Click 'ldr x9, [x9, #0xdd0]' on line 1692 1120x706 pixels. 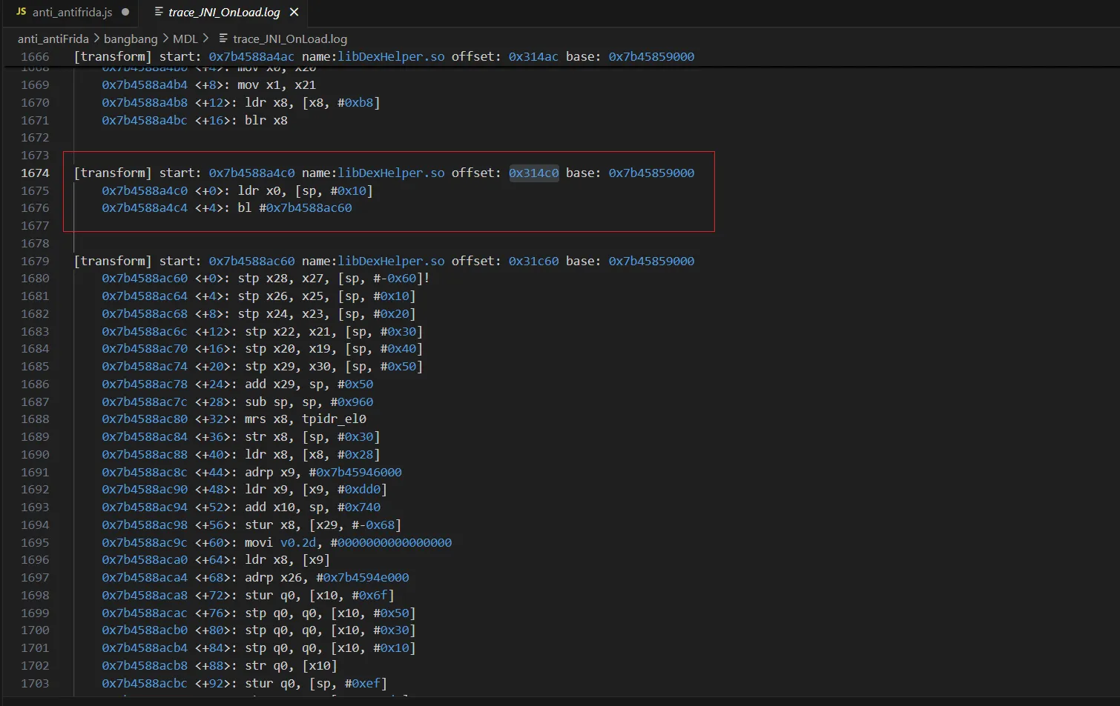(x=316, y=490)
